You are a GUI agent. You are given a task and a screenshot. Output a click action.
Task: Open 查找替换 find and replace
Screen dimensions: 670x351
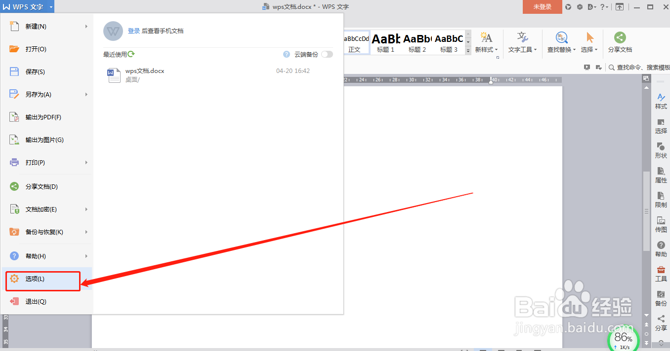(561, 43)
